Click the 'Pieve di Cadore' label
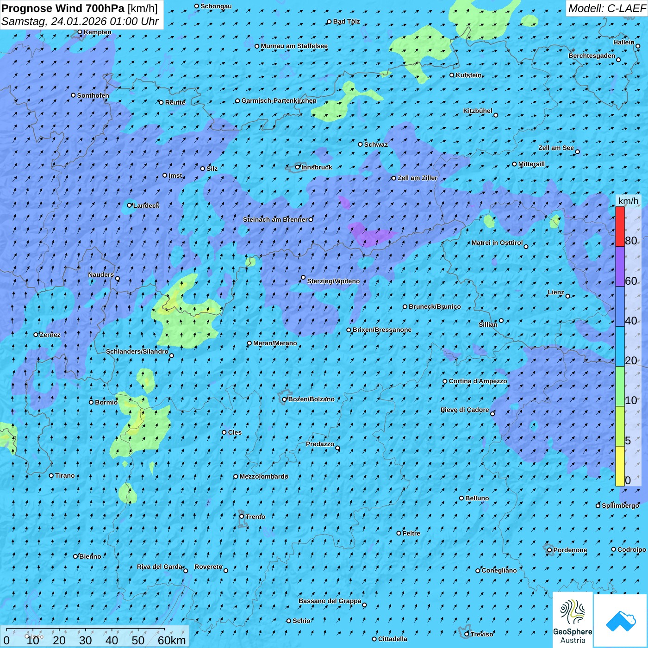The height and width of the screenshot is (648, 648). tap(465, 410)
